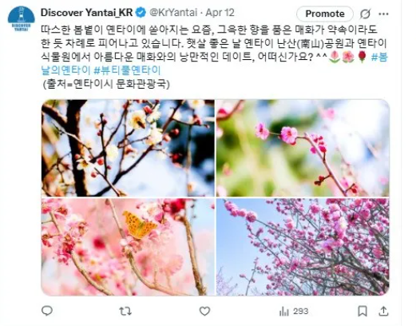The height and width of the screenshot is (326, 416).
Task: Share the post with upload icon
Action: click(x=383, y=311)
